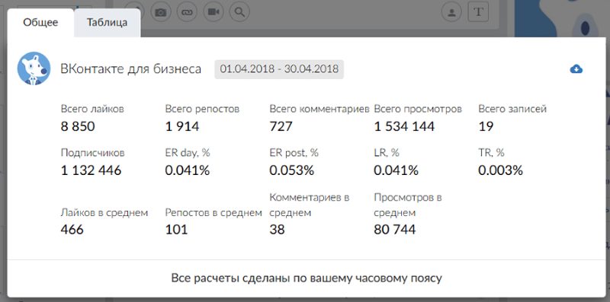Click the Всего комментариев label

319,109
